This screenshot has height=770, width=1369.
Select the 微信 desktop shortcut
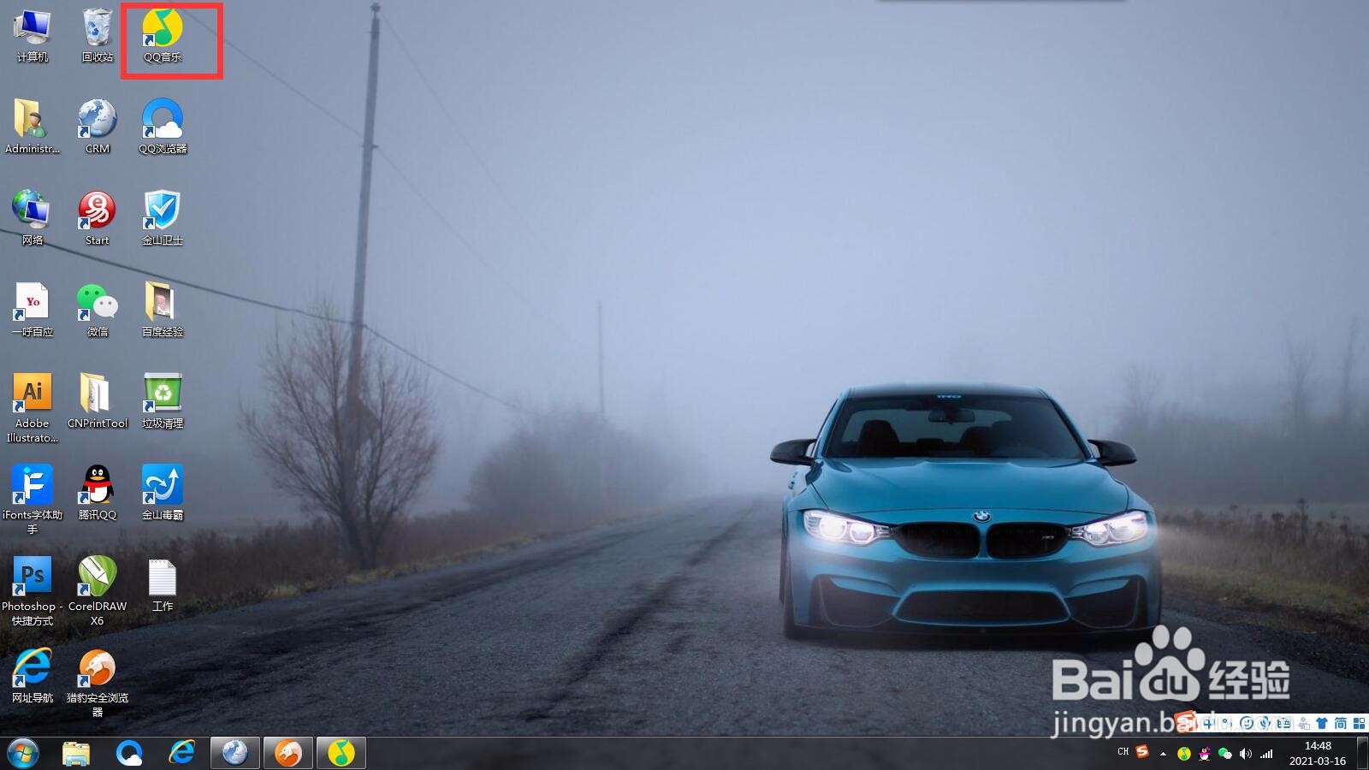[98, 310]
